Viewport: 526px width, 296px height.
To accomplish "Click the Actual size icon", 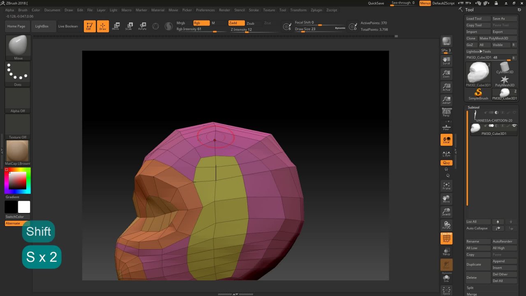I will coord(446,87).
